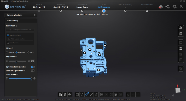Screen dimensions: 186x101
Task: Pick the line selection tool
Action: pos(91,95)
